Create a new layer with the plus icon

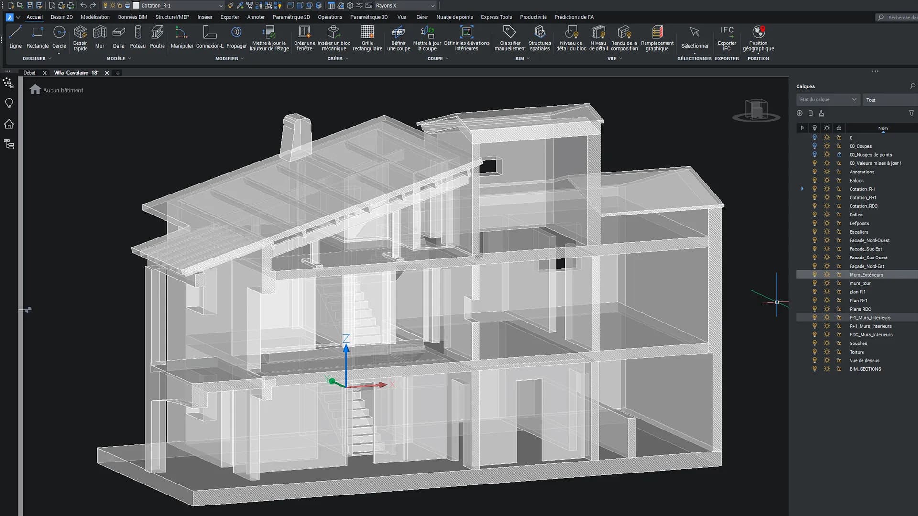tap(800, 113)
